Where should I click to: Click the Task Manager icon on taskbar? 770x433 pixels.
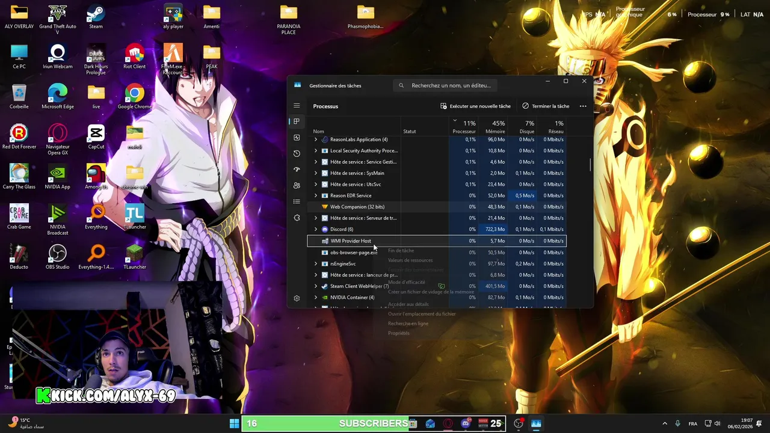[536, 423]
